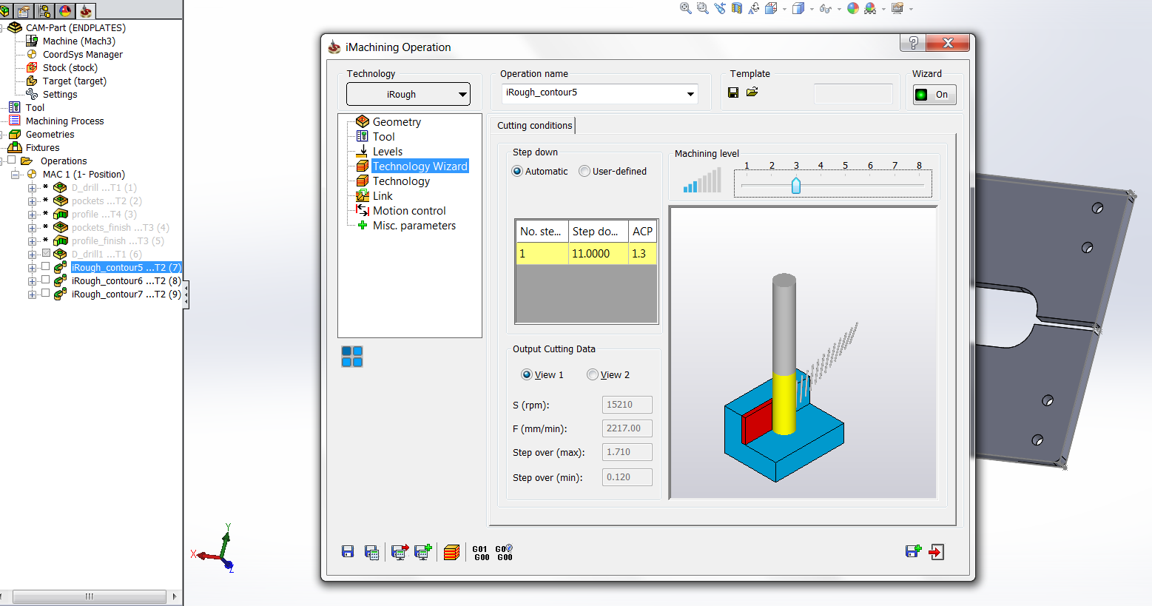Select Motion control in the operation tree
Viewport: 1152px width, 606px height.
pyautogui.click(x=409, y=211)
